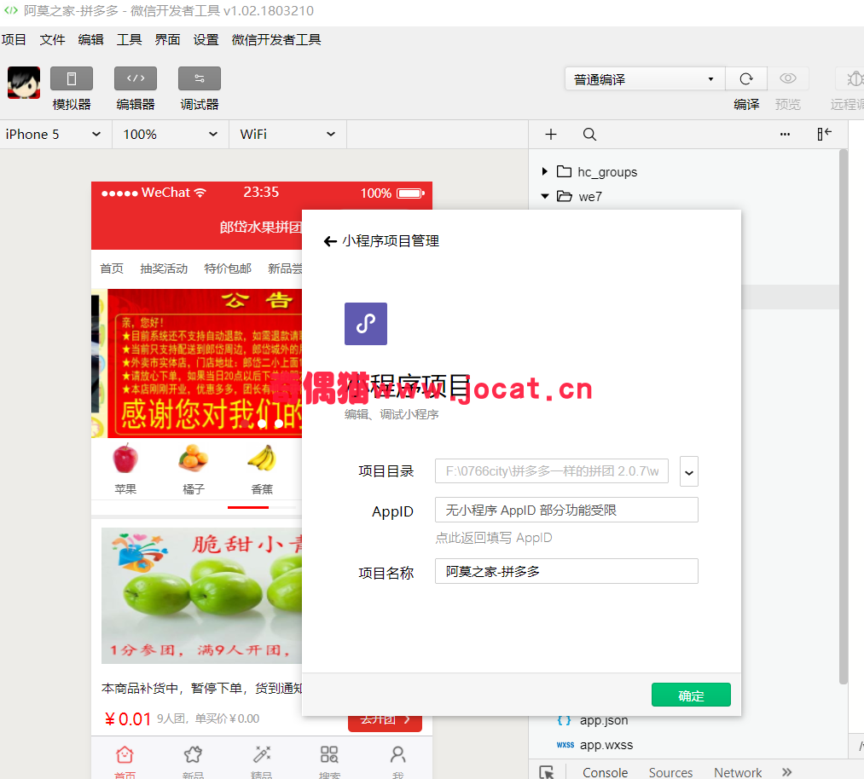Click the 编译 label under refresh

click(x=746, y=104)
